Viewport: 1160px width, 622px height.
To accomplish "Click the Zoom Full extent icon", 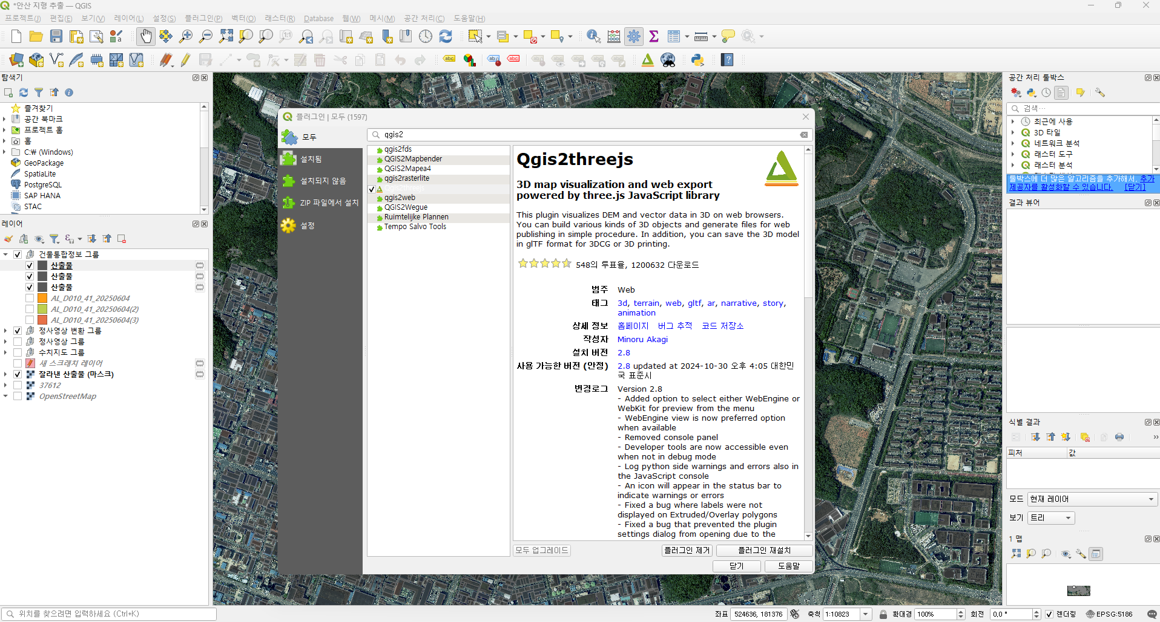I will tap(226, 36).
